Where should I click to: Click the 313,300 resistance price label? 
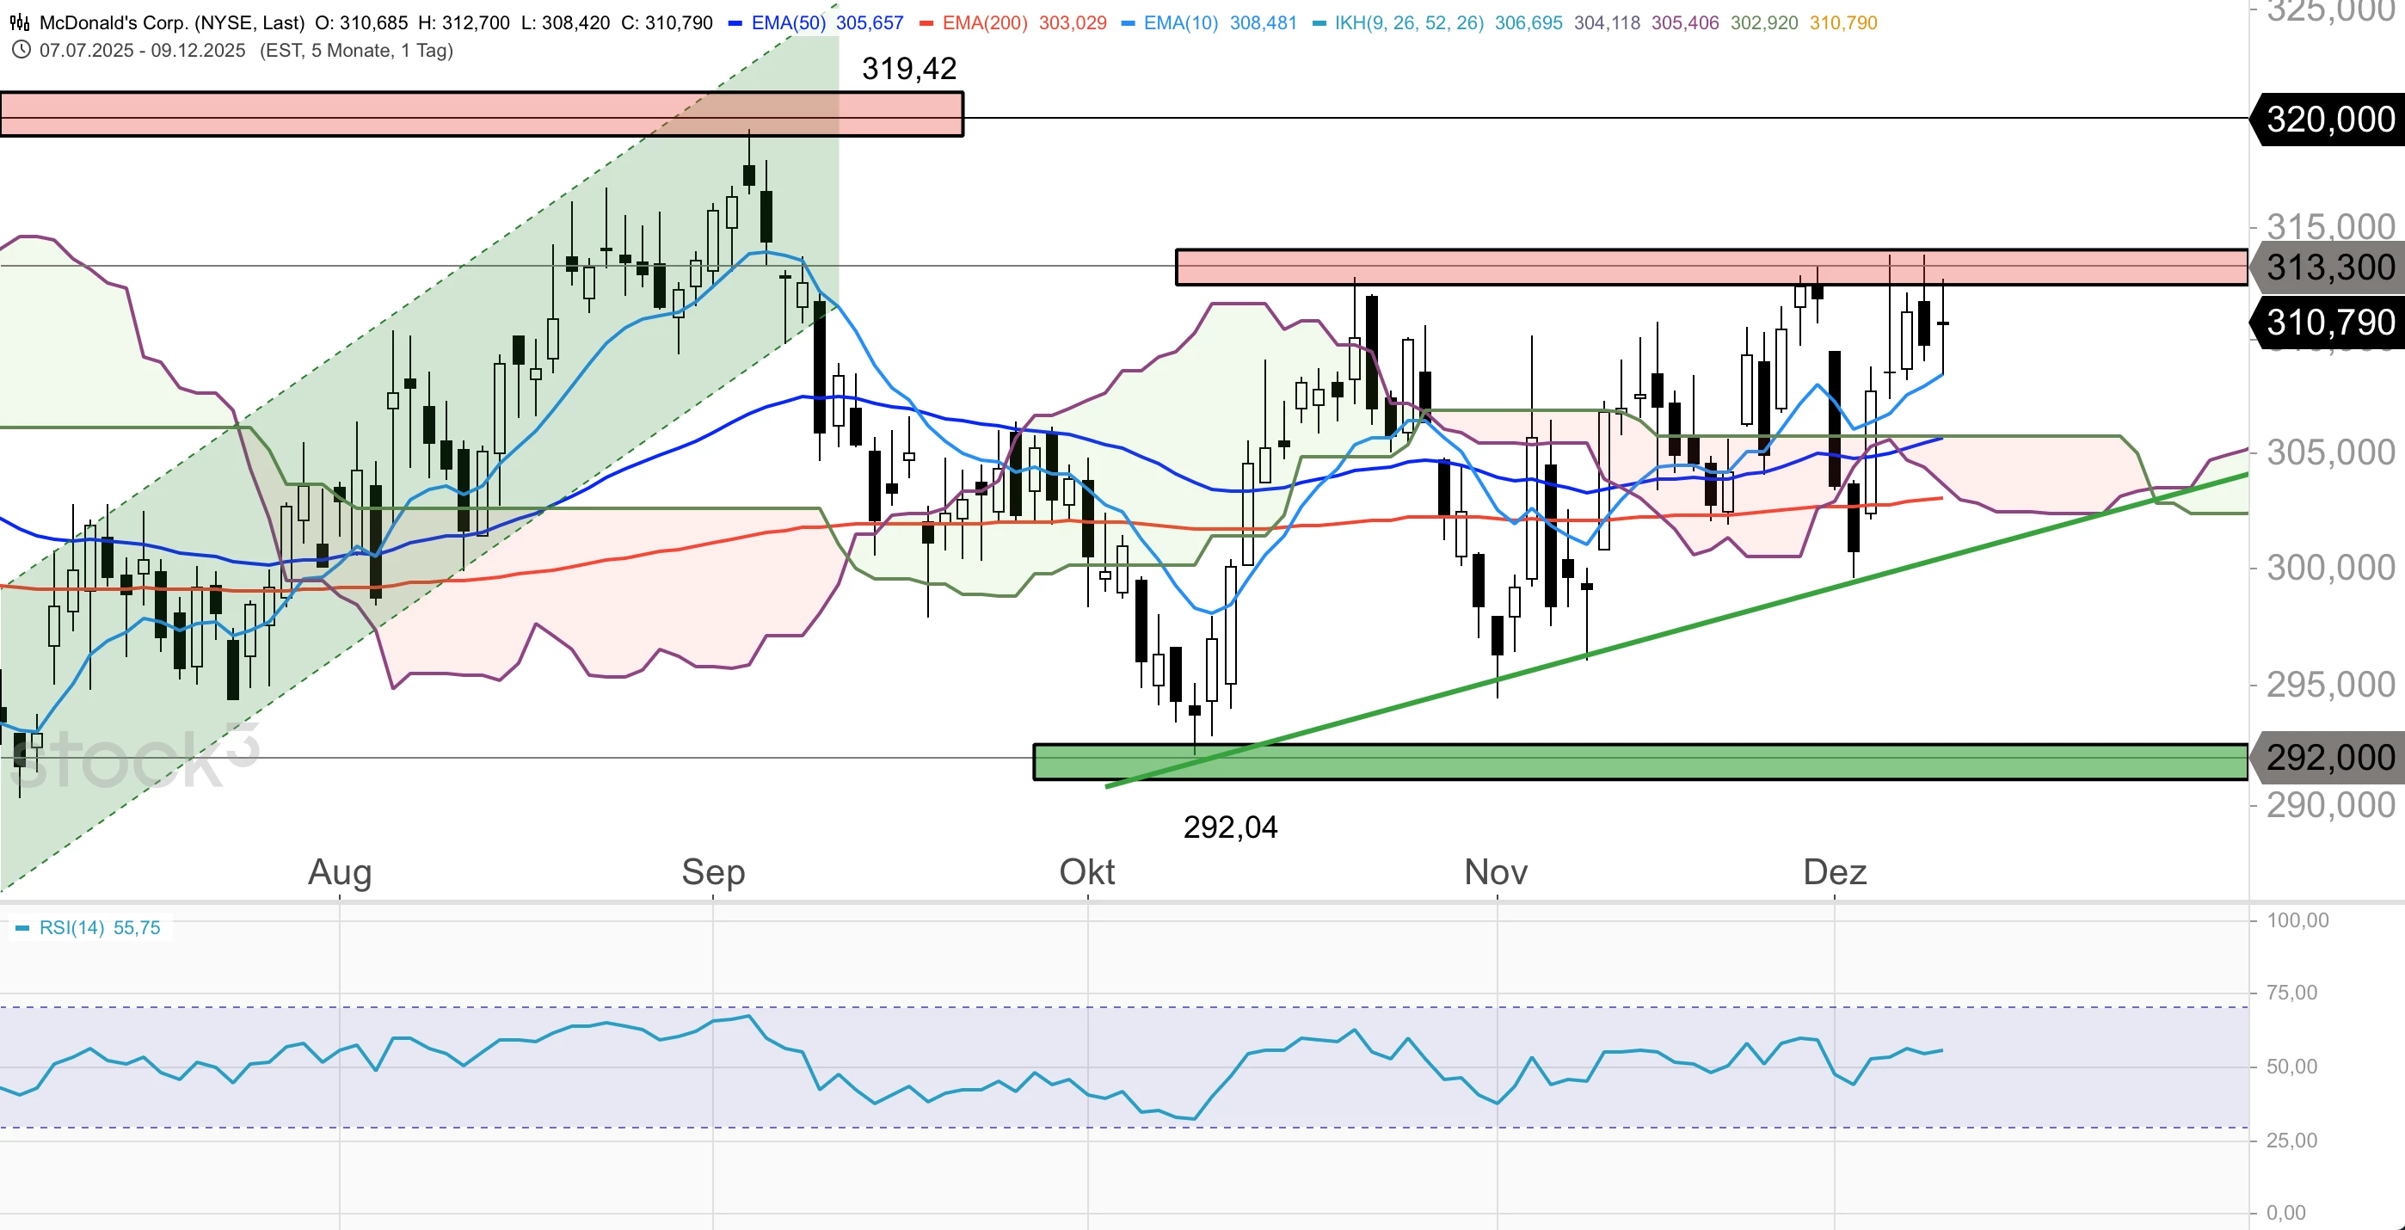click(x=2330, y=268)
